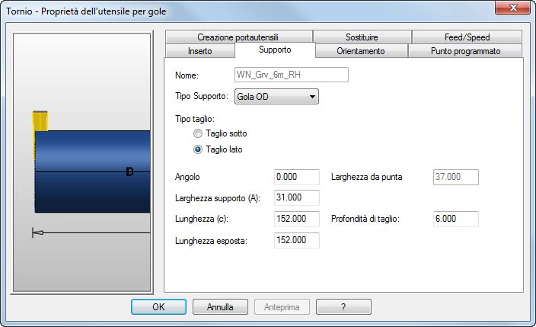Click the Lunghezza (c) field
Screen dimensions: 536x327
[297, 219]
